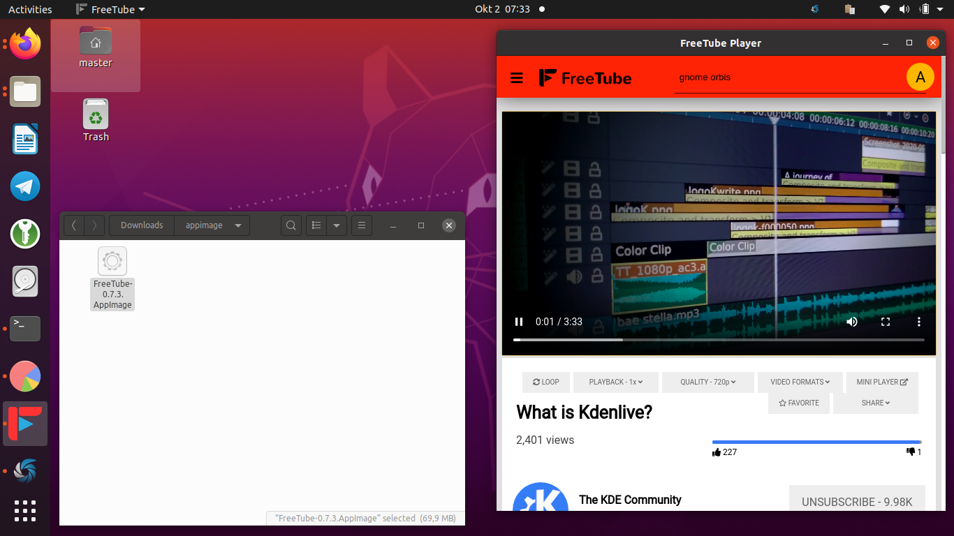
Task: Click the FreeTube logo
Action: [585, 77]
